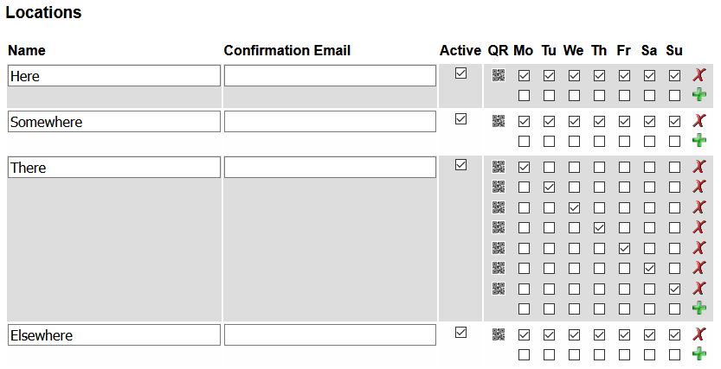
Task: Delete the Here location schedule row
Action: 699,75
